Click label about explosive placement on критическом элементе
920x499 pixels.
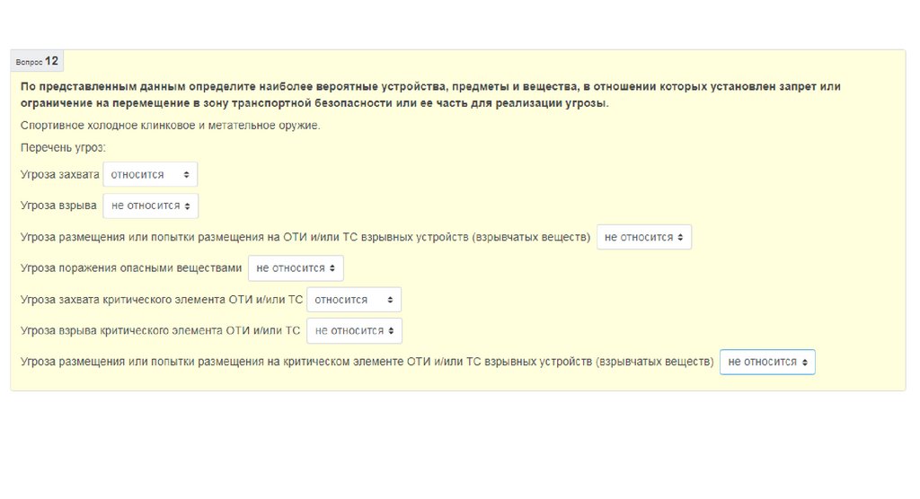point(367,362)
